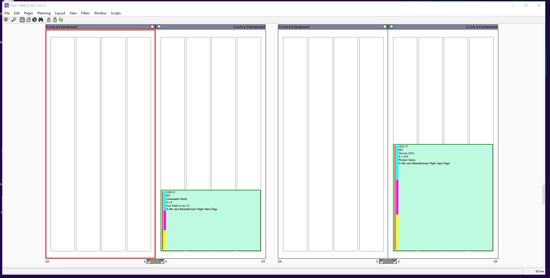This screenshot has width=550, height=278.
Task: Click the vertical scrollbar thumb on right
Action: [544, 194]
